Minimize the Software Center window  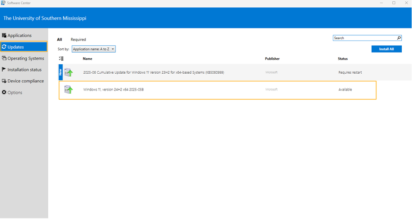point(381,3)
